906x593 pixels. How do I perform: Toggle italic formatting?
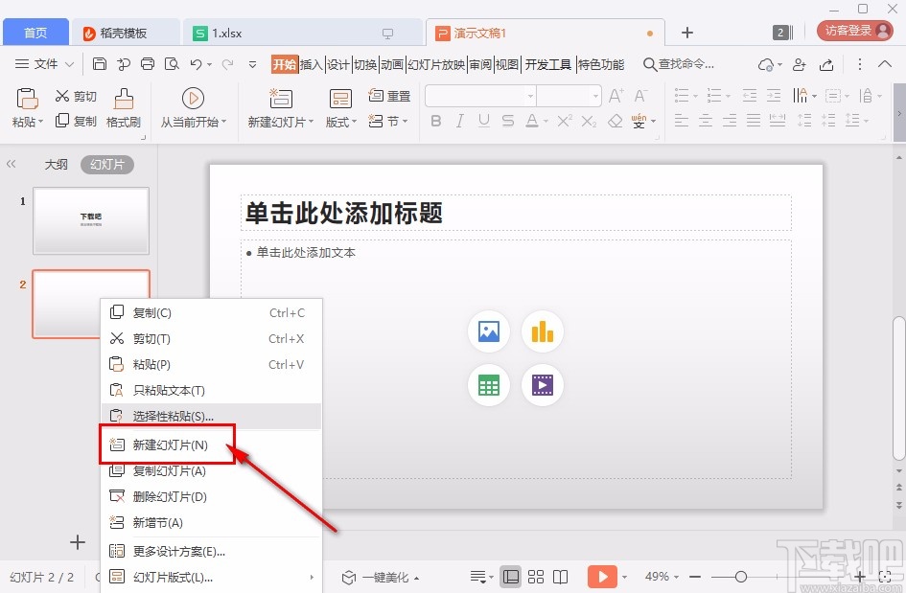point(458,121)
